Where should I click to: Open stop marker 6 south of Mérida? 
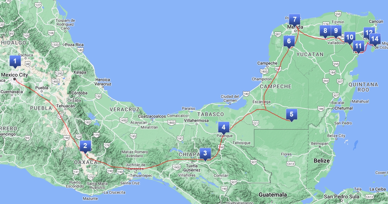[289, 41]
